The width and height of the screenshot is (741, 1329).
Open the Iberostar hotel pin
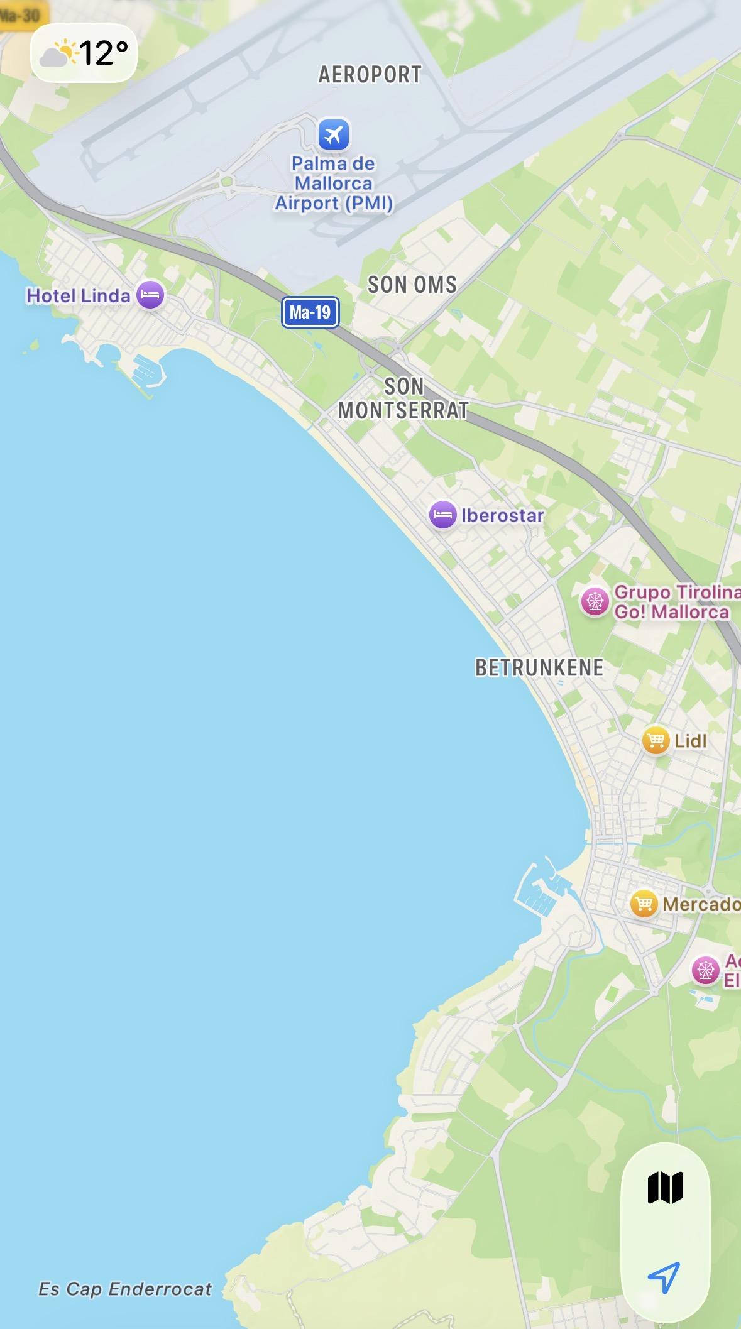click(442, 515)
